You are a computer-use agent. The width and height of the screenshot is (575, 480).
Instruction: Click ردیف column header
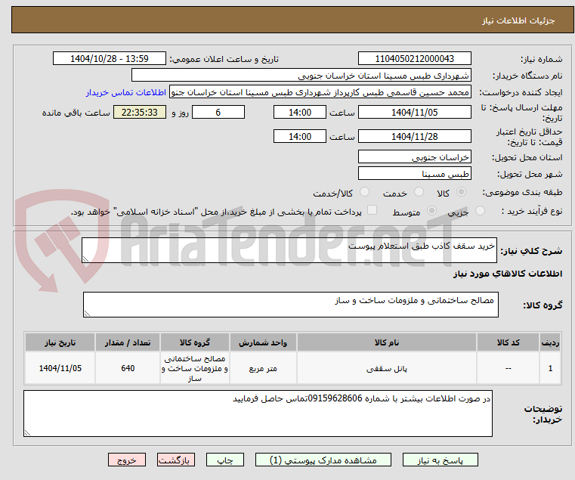tap(550, 342)
